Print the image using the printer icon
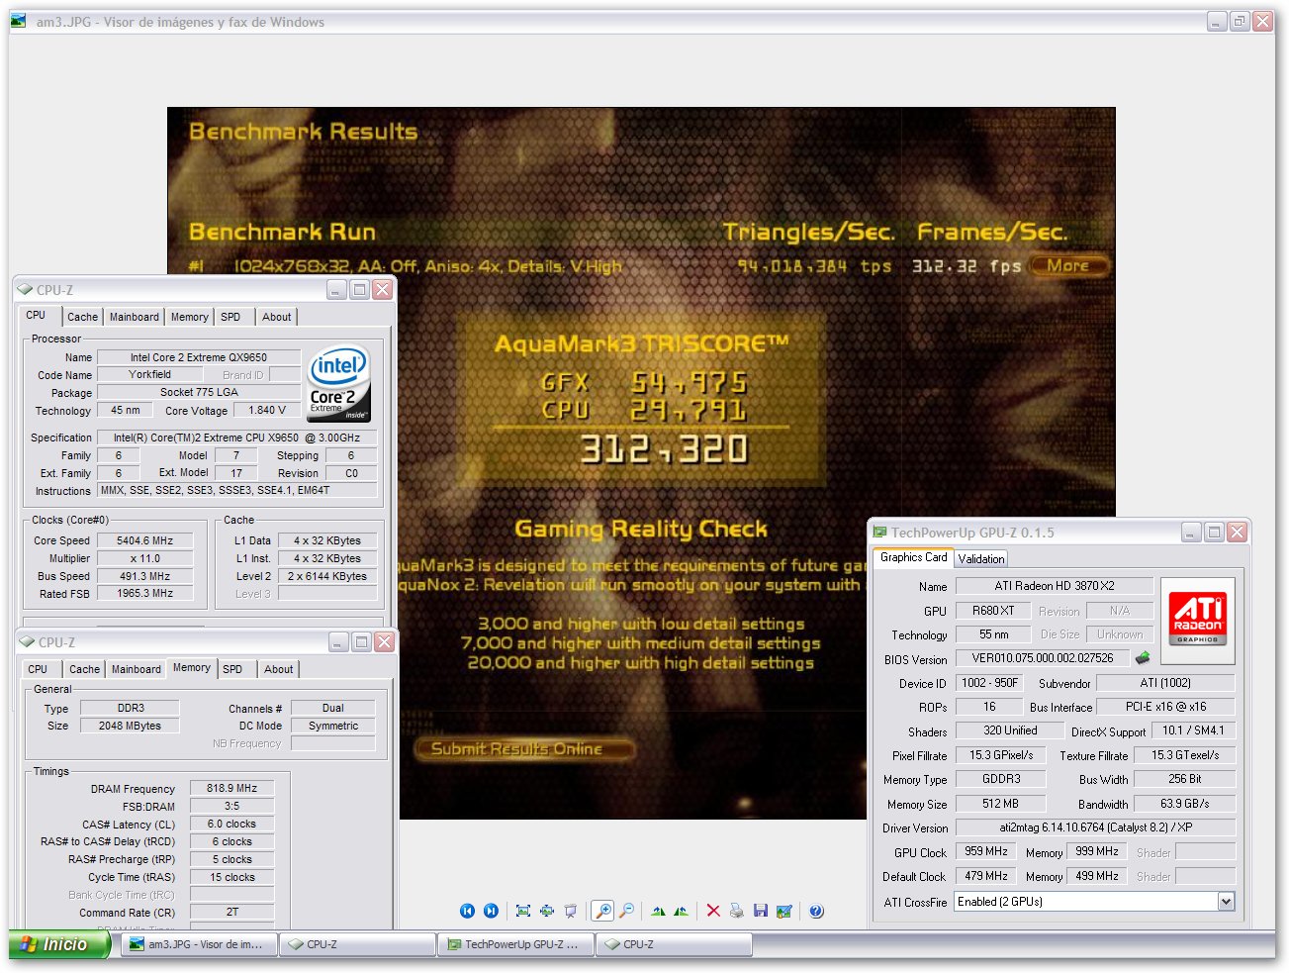The image size is (1289, 973). (x=736, y=911)
